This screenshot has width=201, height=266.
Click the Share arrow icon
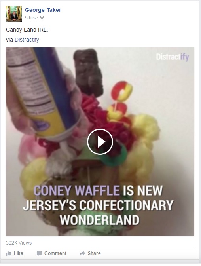82,253
